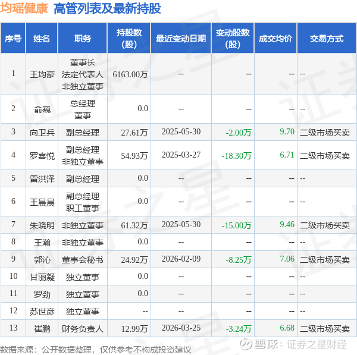Click the 数据来源 disclaimer footer text

[x=96, y=350]
